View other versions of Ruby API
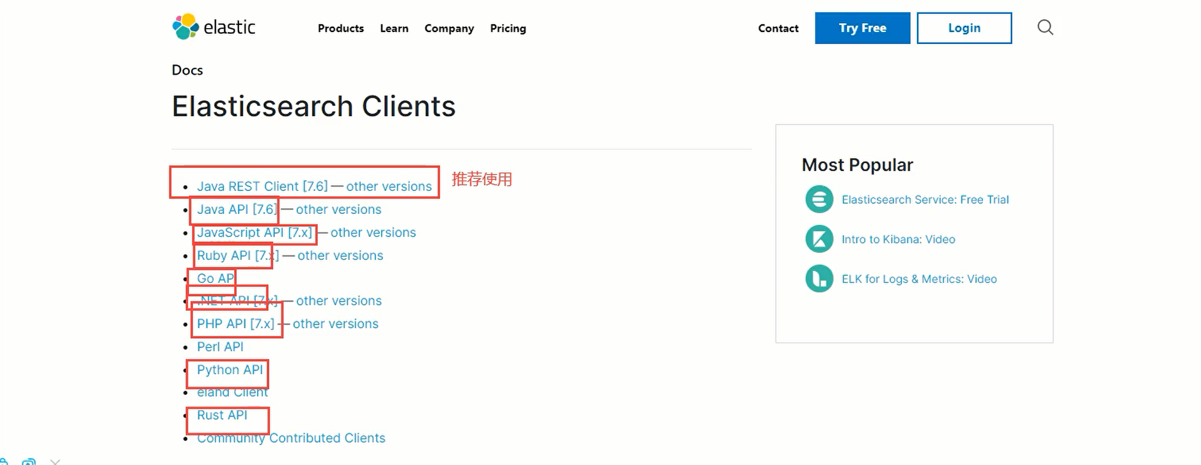Screen dimensions: 1201x465 [x=340, y=255]
